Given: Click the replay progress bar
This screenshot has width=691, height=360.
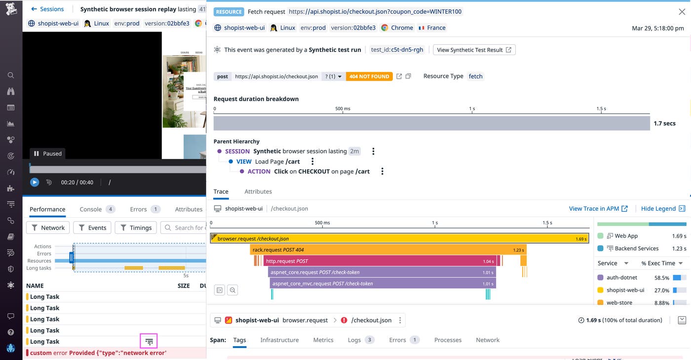Looking at the screenshot, I should click(x=117, y=169).
